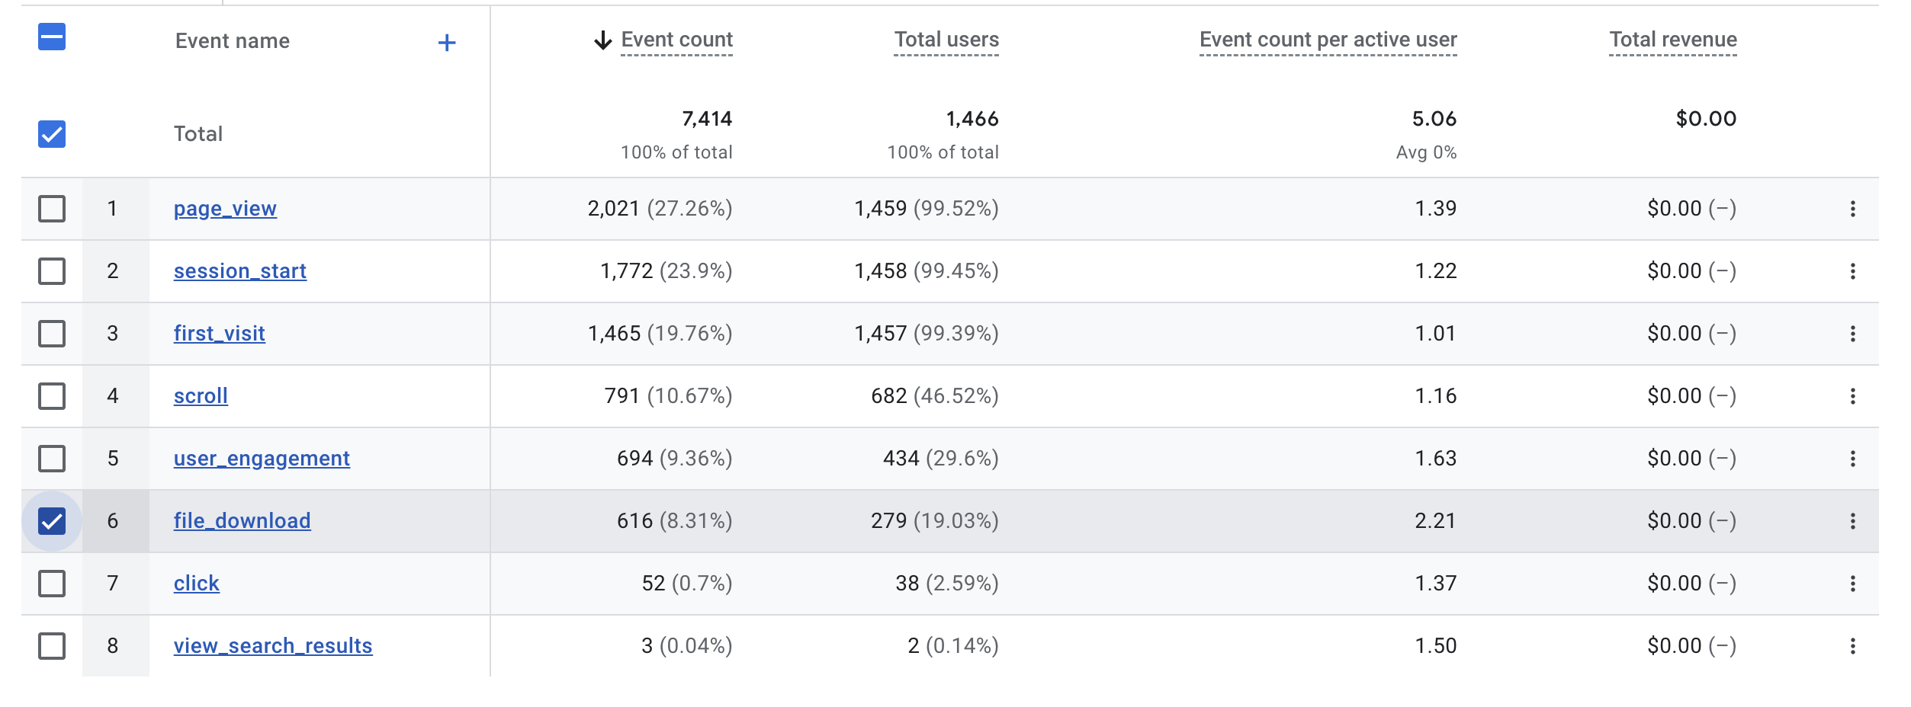The height and width of the screenshot is (707, 1911).
Task: Click the plus icon beside Event name
Action: (447, 43)
